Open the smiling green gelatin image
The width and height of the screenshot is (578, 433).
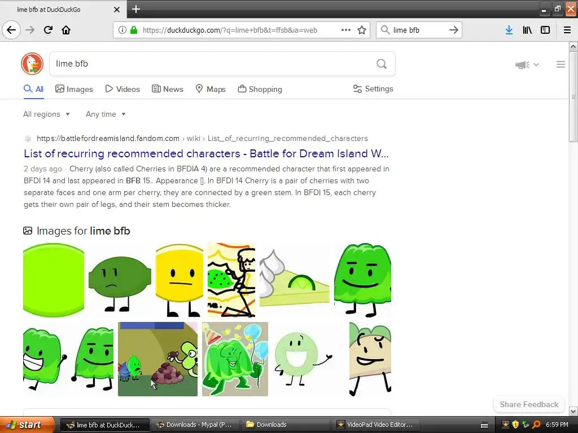(x=362, y=280)
